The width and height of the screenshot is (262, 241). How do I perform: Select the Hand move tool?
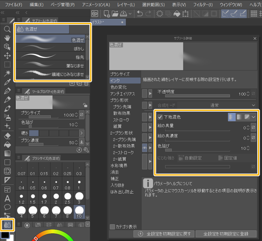click(x=7, y=38)
